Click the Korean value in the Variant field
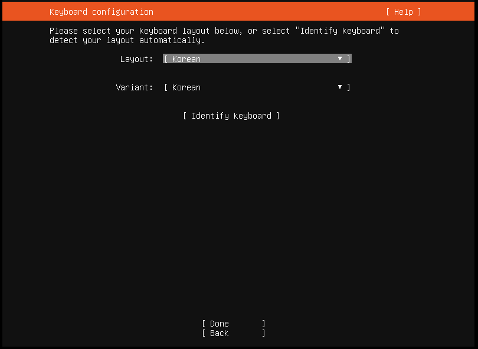Viewport: 478px width, 349px height. 186,87
